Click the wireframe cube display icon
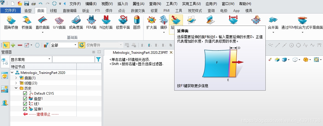The width and height of the screenshot is (323, 126). tap(295, 60)
